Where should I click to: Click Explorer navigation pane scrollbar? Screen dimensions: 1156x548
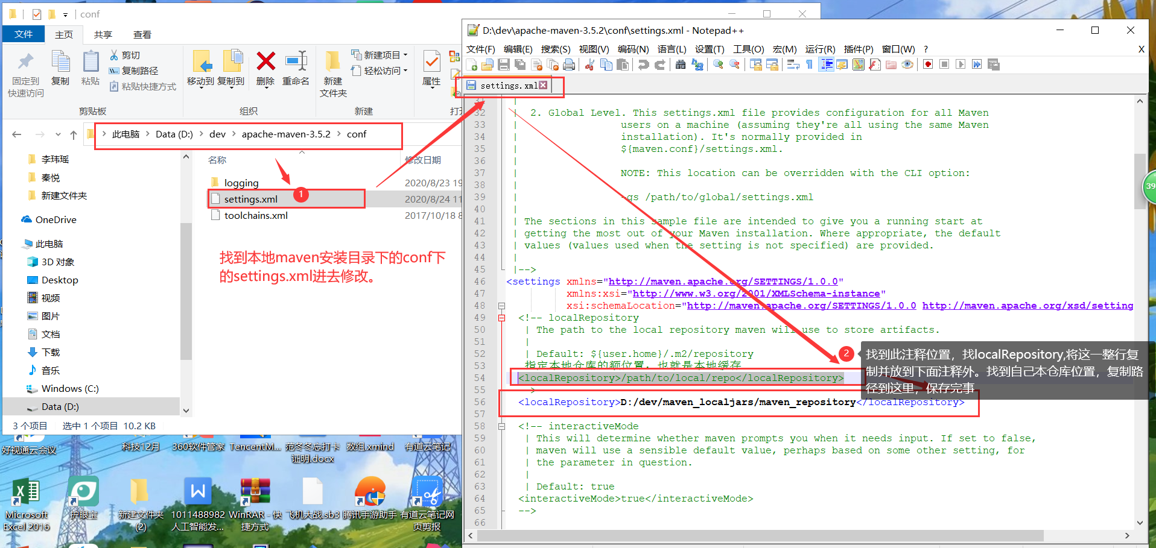pos(186,291)
